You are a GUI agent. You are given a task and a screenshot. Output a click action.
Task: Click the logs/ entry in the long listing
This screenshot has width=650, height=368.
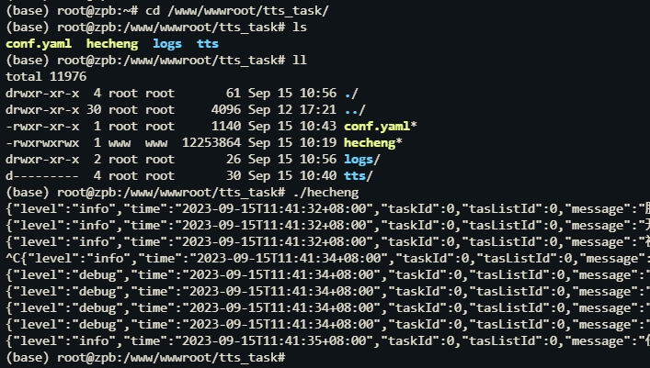(x=361, y=160)
